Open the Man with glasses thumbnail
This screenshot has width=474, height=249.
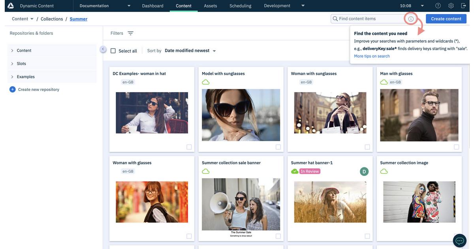click(419, 115)
